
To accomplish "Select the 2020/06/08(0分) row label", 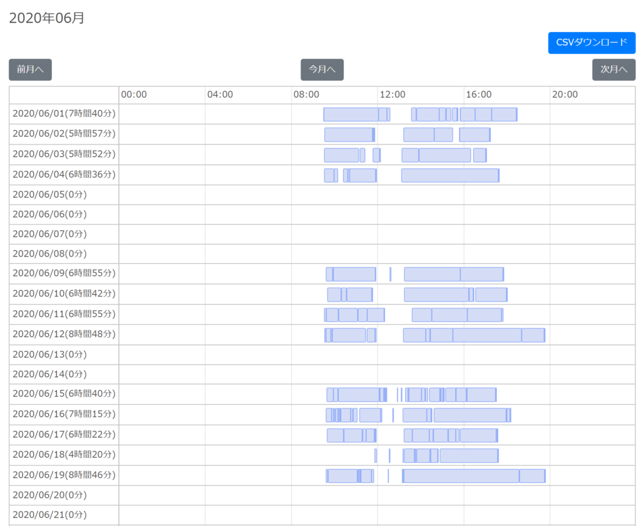I will (x=49, y=254).
